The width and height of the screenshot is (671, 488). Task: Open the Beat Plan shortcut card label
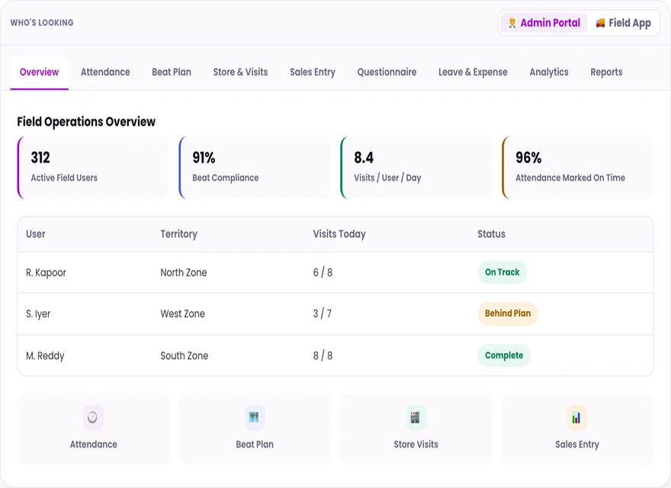(x=255, y=445)
